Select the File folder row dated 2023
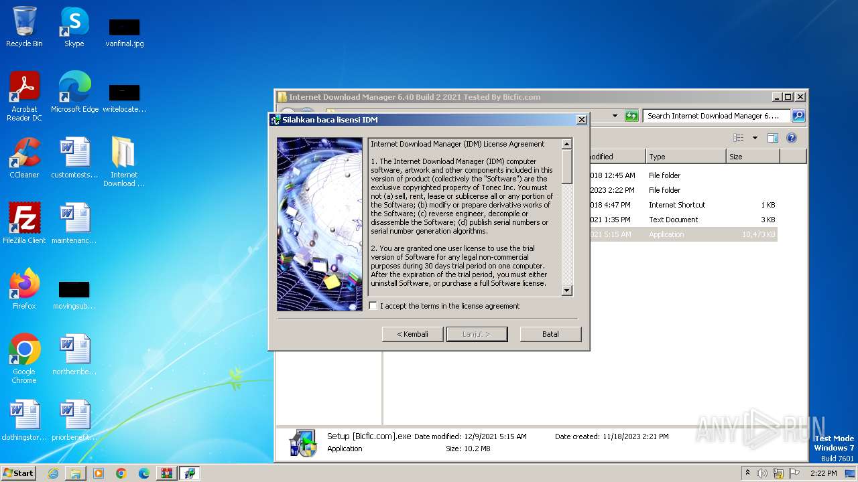This screenshot has height=482, width=858. pos(682,190)
